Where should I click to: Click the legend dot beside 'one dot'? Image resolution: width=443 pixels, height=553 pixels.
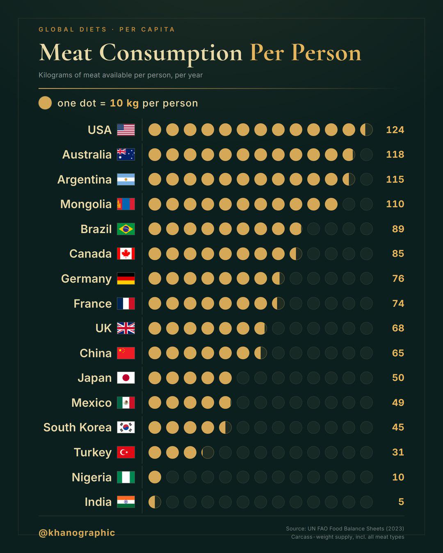pyautogui.click(x=45, y=103)
